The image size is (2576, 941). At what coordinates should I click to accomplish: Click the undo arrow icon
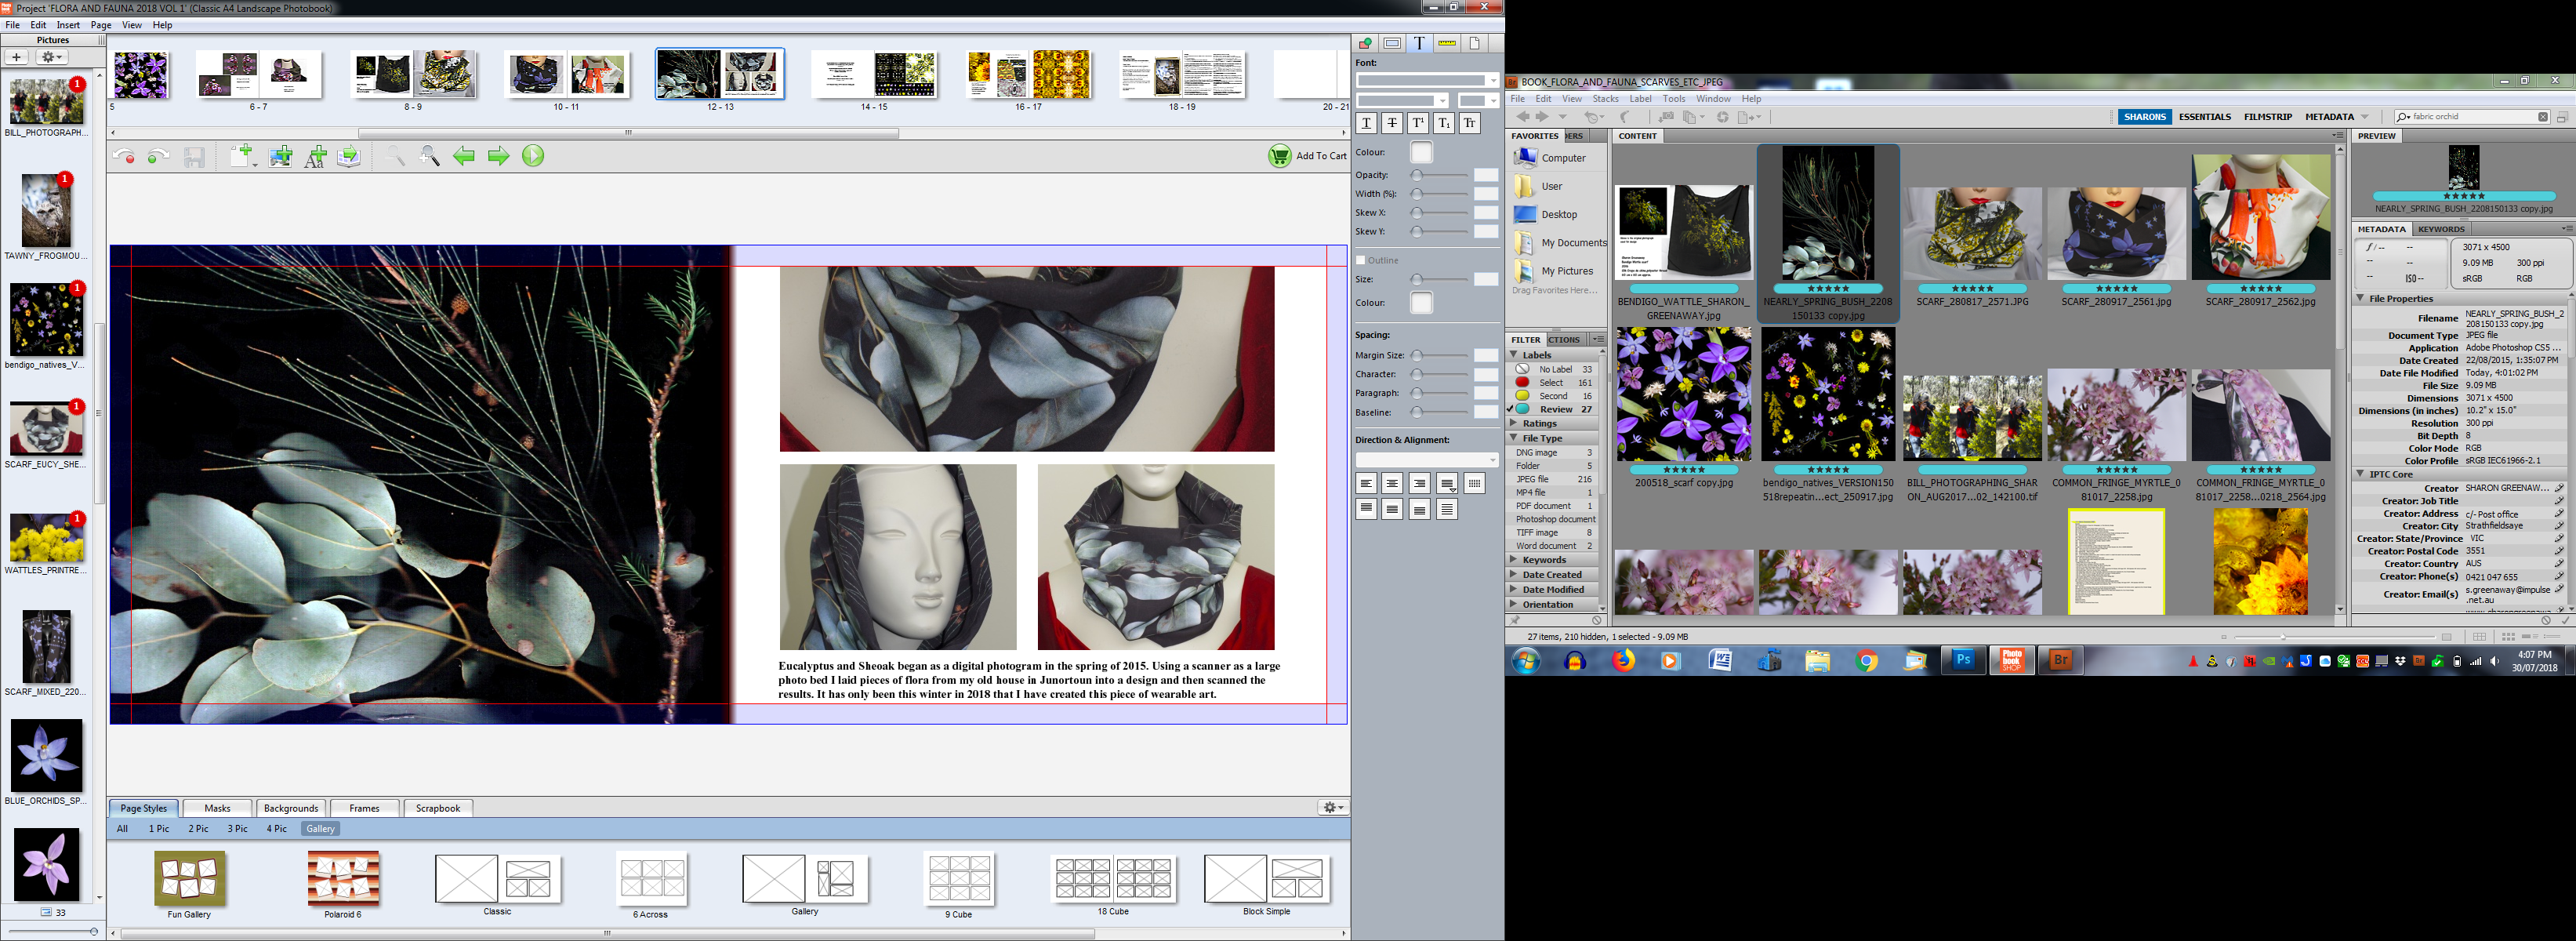(x=124, y=156)
